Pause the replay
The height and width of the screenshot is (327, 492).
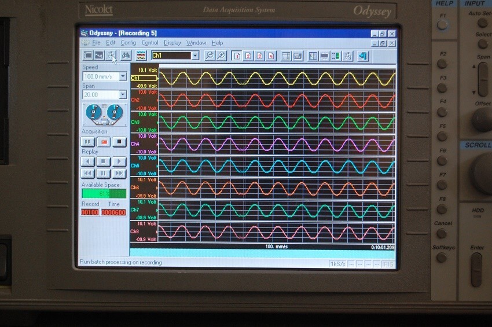(x=103, y=173)
